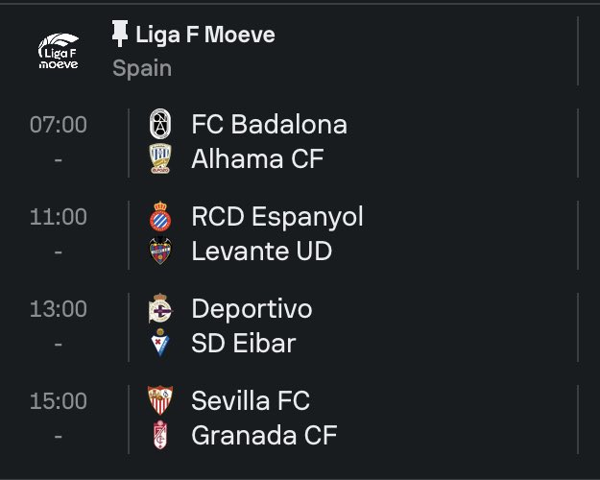Viewport: 600px width, 480px height.
Task: Click the 13:00 kickoff time
Action: pos(58,309)
